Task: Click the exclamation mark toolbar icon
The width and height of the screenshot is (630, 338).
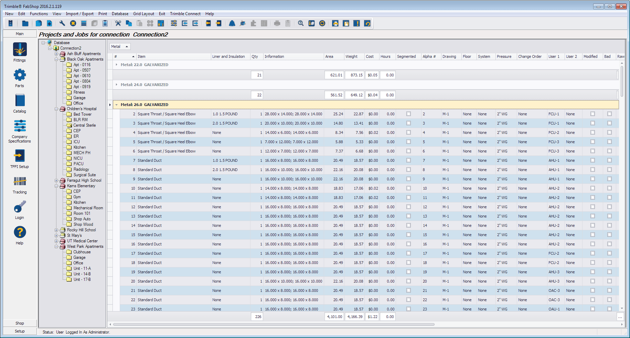Action: point(357,23)
